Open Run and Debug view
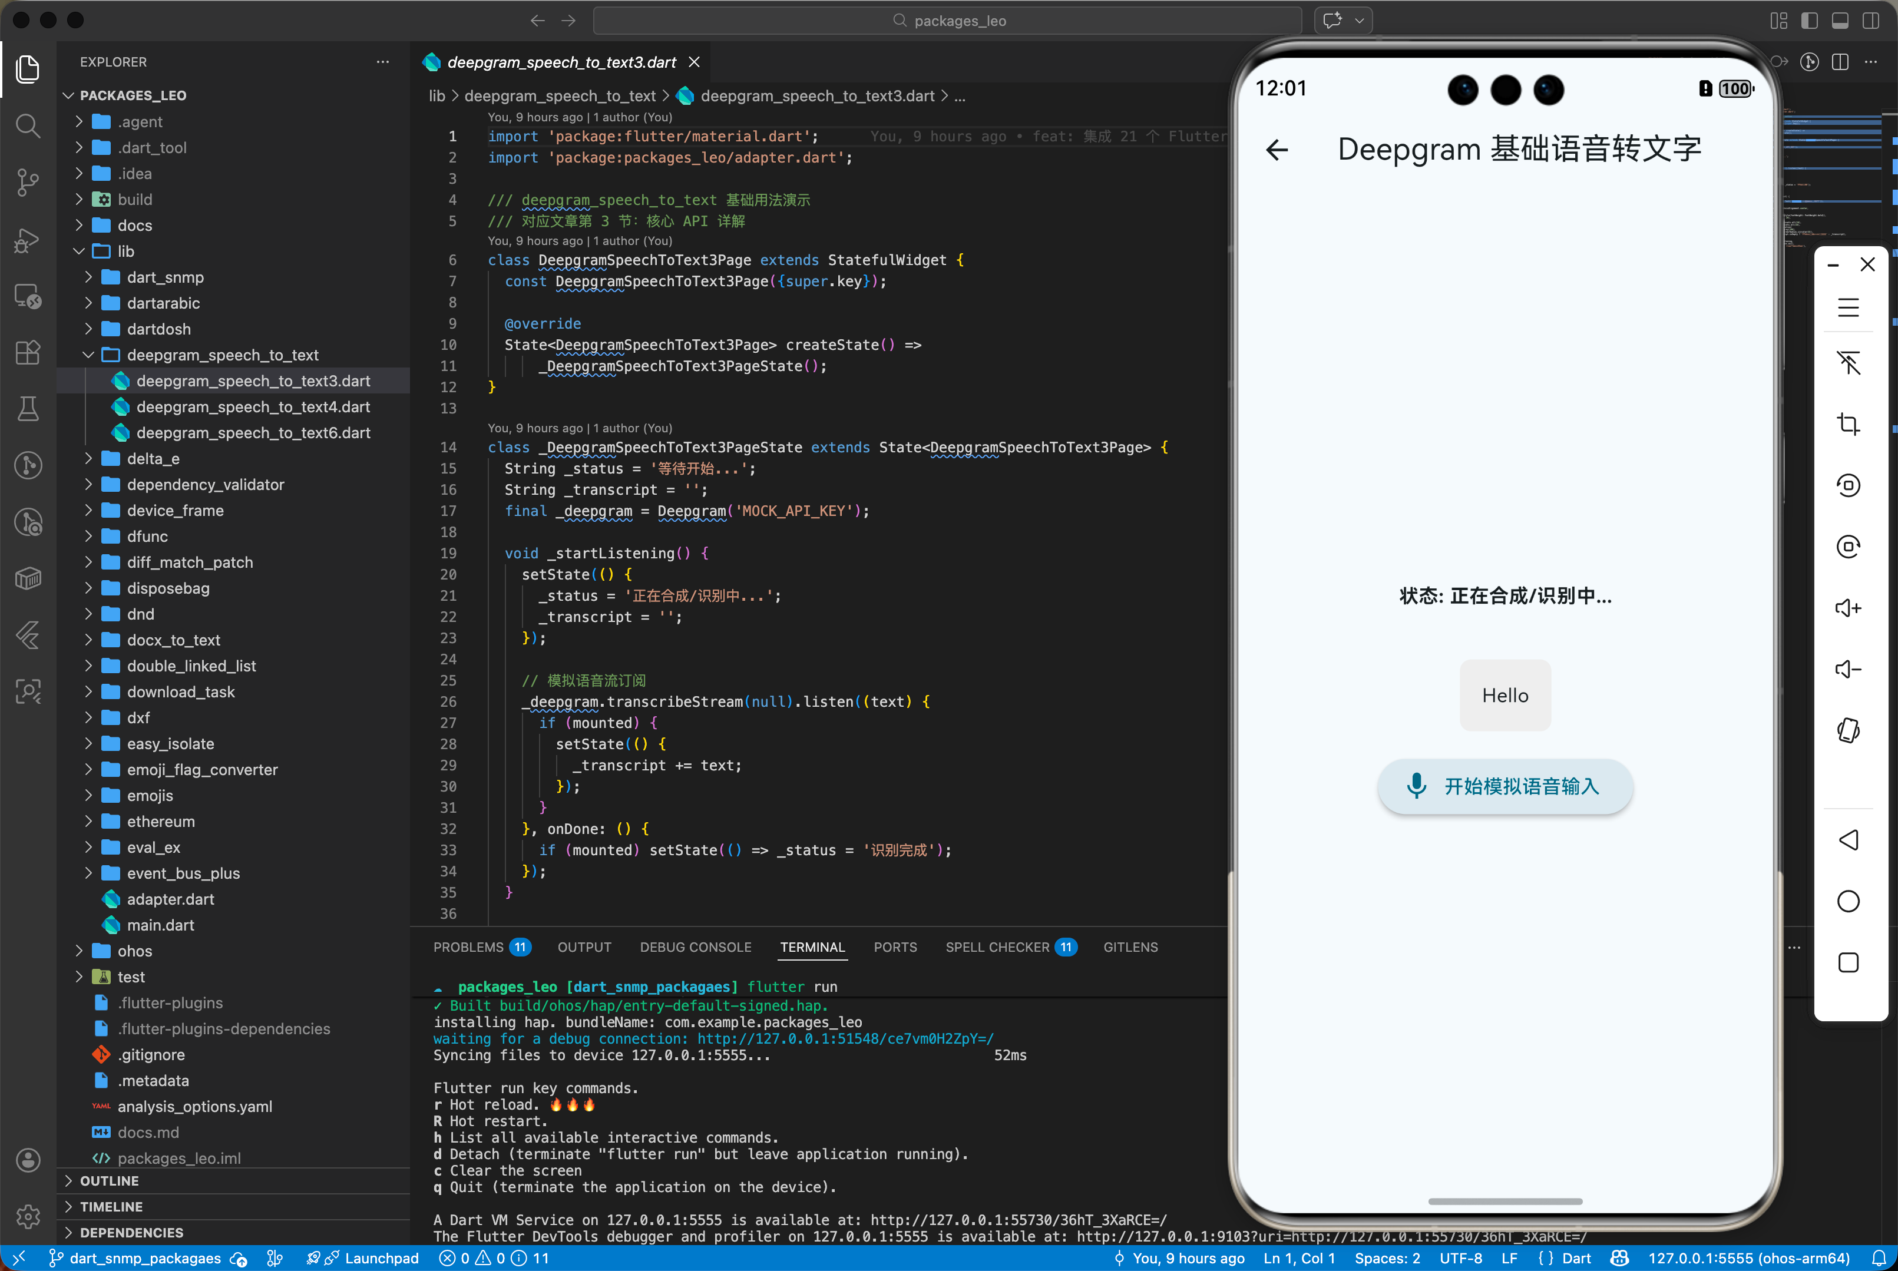1898x1271 pixels. (x=28, y=239)
